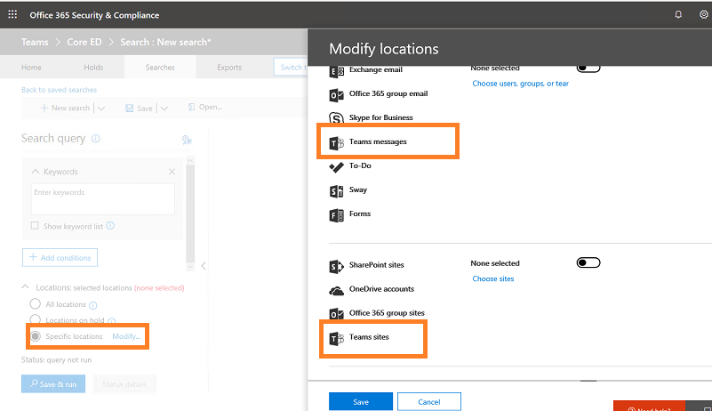Viewport: 712px width, 411px height.
Task: Remove the Keywords condition with X
Action: pyautogui.click(x=172, y=172)
